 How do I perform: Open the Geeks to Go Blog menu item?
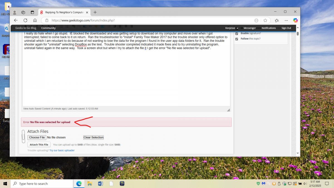[x=26, y=28]
